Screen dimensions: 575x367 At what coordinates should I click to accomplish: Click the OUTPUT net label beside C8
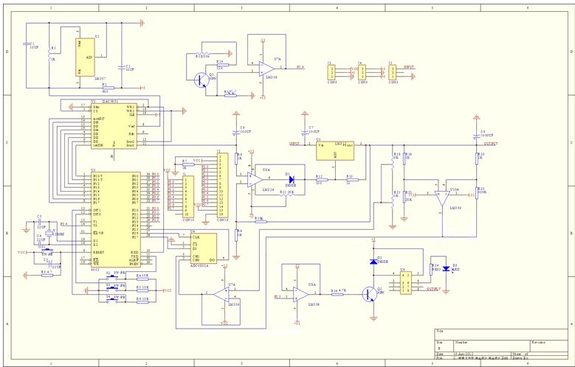pos(491,144)
